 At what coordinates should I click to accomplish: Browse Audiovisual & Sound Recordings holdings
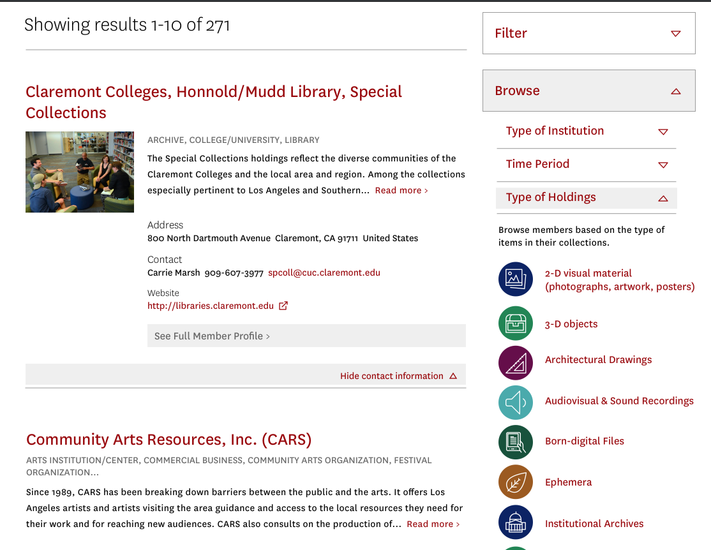[x=619, y=401]
